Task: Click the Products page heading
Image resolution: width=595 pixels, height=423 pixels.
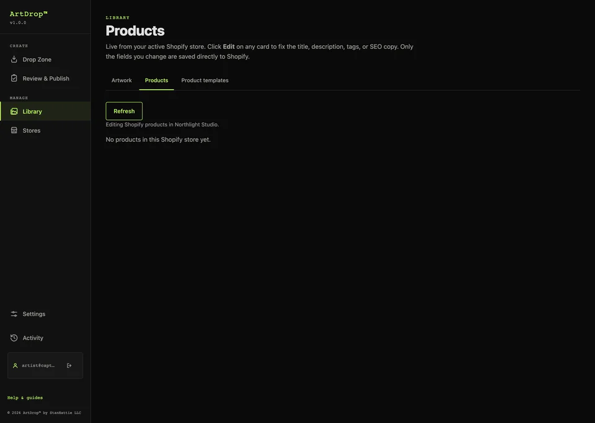Action: [x=135, y=31]
